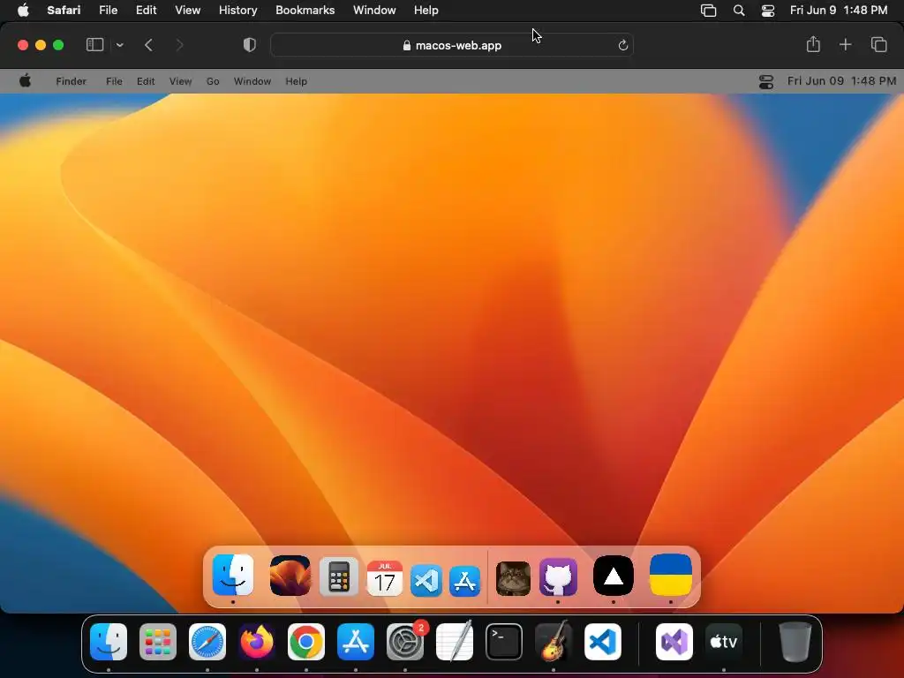
Task: Click the Fri Jun 9 1:48 PM system clock
Action: [x=839, y=11]
